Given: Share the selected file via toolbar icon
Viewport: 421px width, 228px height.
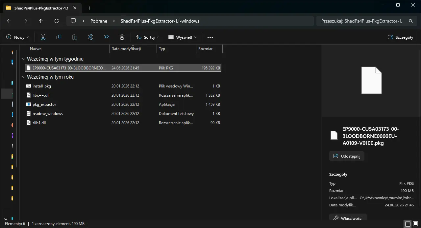Looking at the screenshot, I should [x=106, y=37].
